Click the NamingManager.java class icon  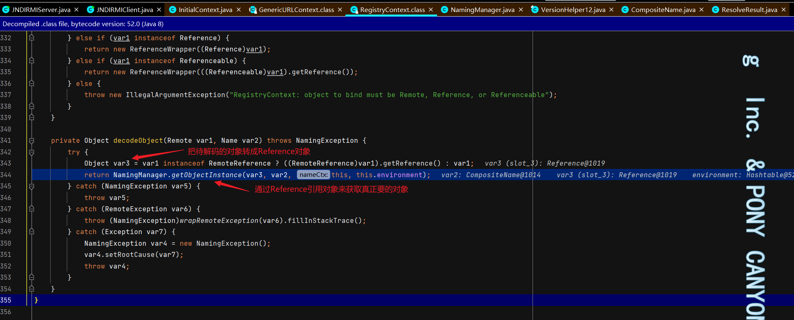tap(445, 10)
